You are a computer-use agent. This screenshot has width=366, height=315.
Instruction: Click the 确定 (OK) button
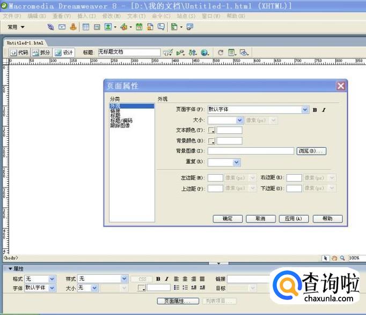pos(228,219)
